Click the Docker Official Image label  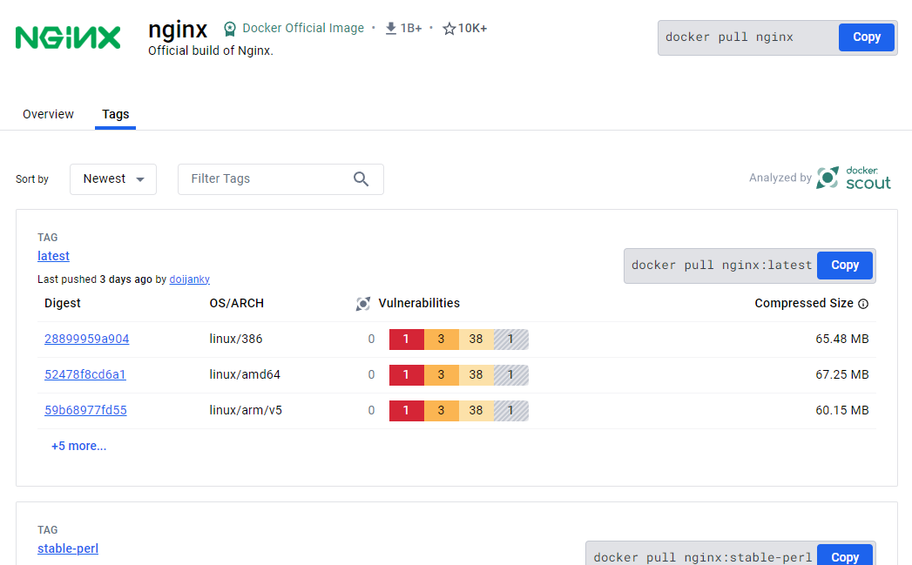pos(303,28)
